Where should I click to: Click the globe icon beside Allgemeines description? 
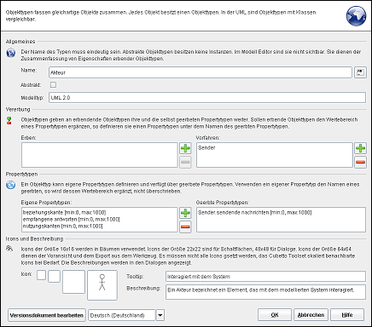coord(11,53)
